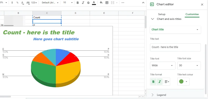The image size is (208, 99).
Task: Show more toolbar options (three dots)
Action: [123, 3]
